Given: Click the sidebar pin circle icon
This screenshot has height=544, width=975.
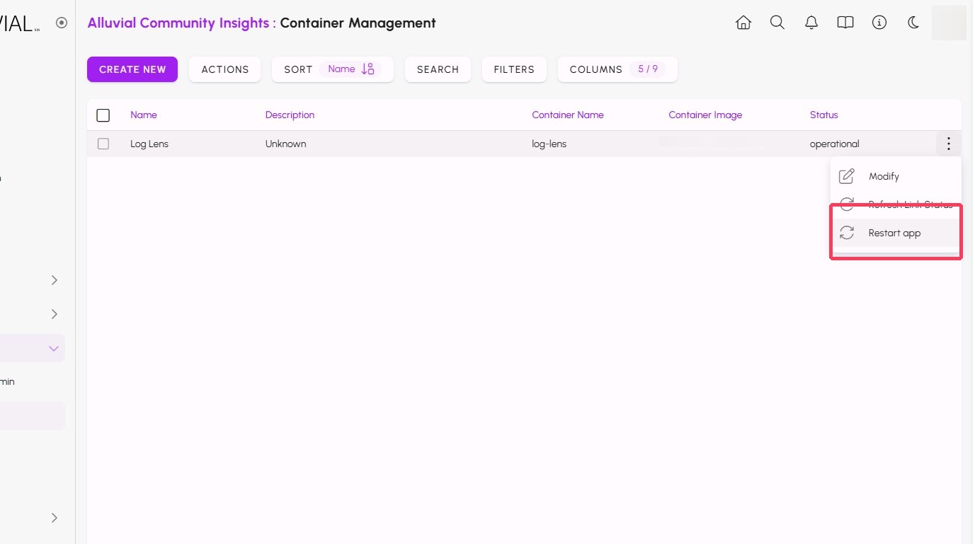Looking at the screenshot, I should point(62,23).
